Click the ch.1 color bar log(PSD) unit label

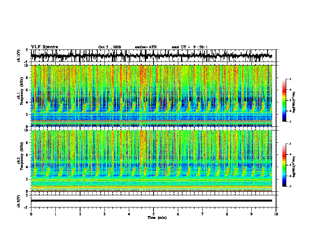pyautogui.click(x=295, y=102)
